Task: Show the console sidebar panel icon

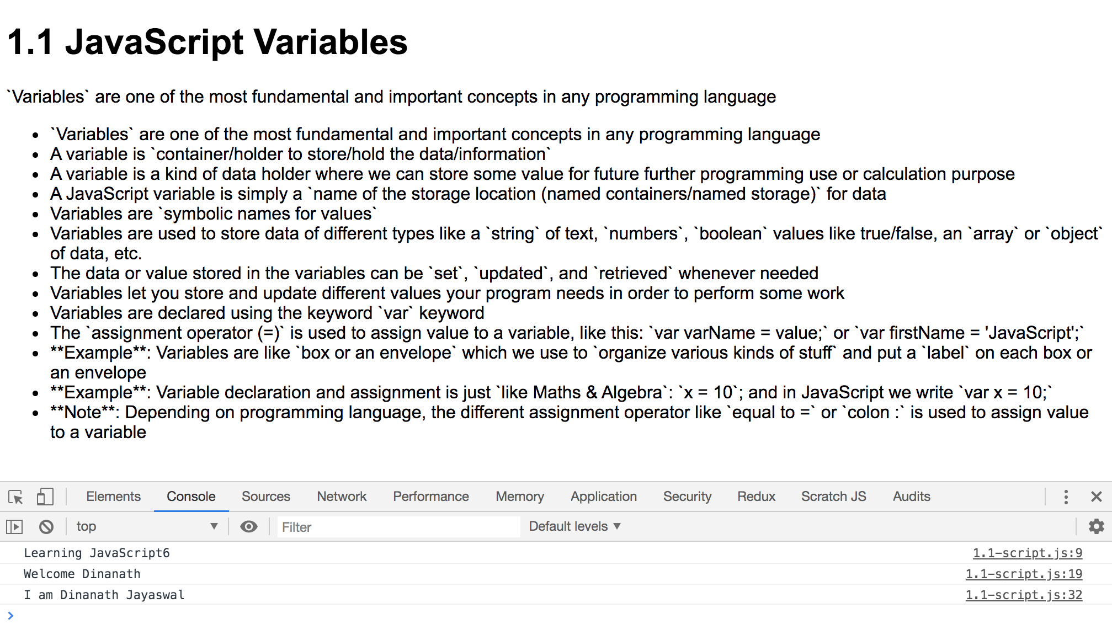Action: 15,526
